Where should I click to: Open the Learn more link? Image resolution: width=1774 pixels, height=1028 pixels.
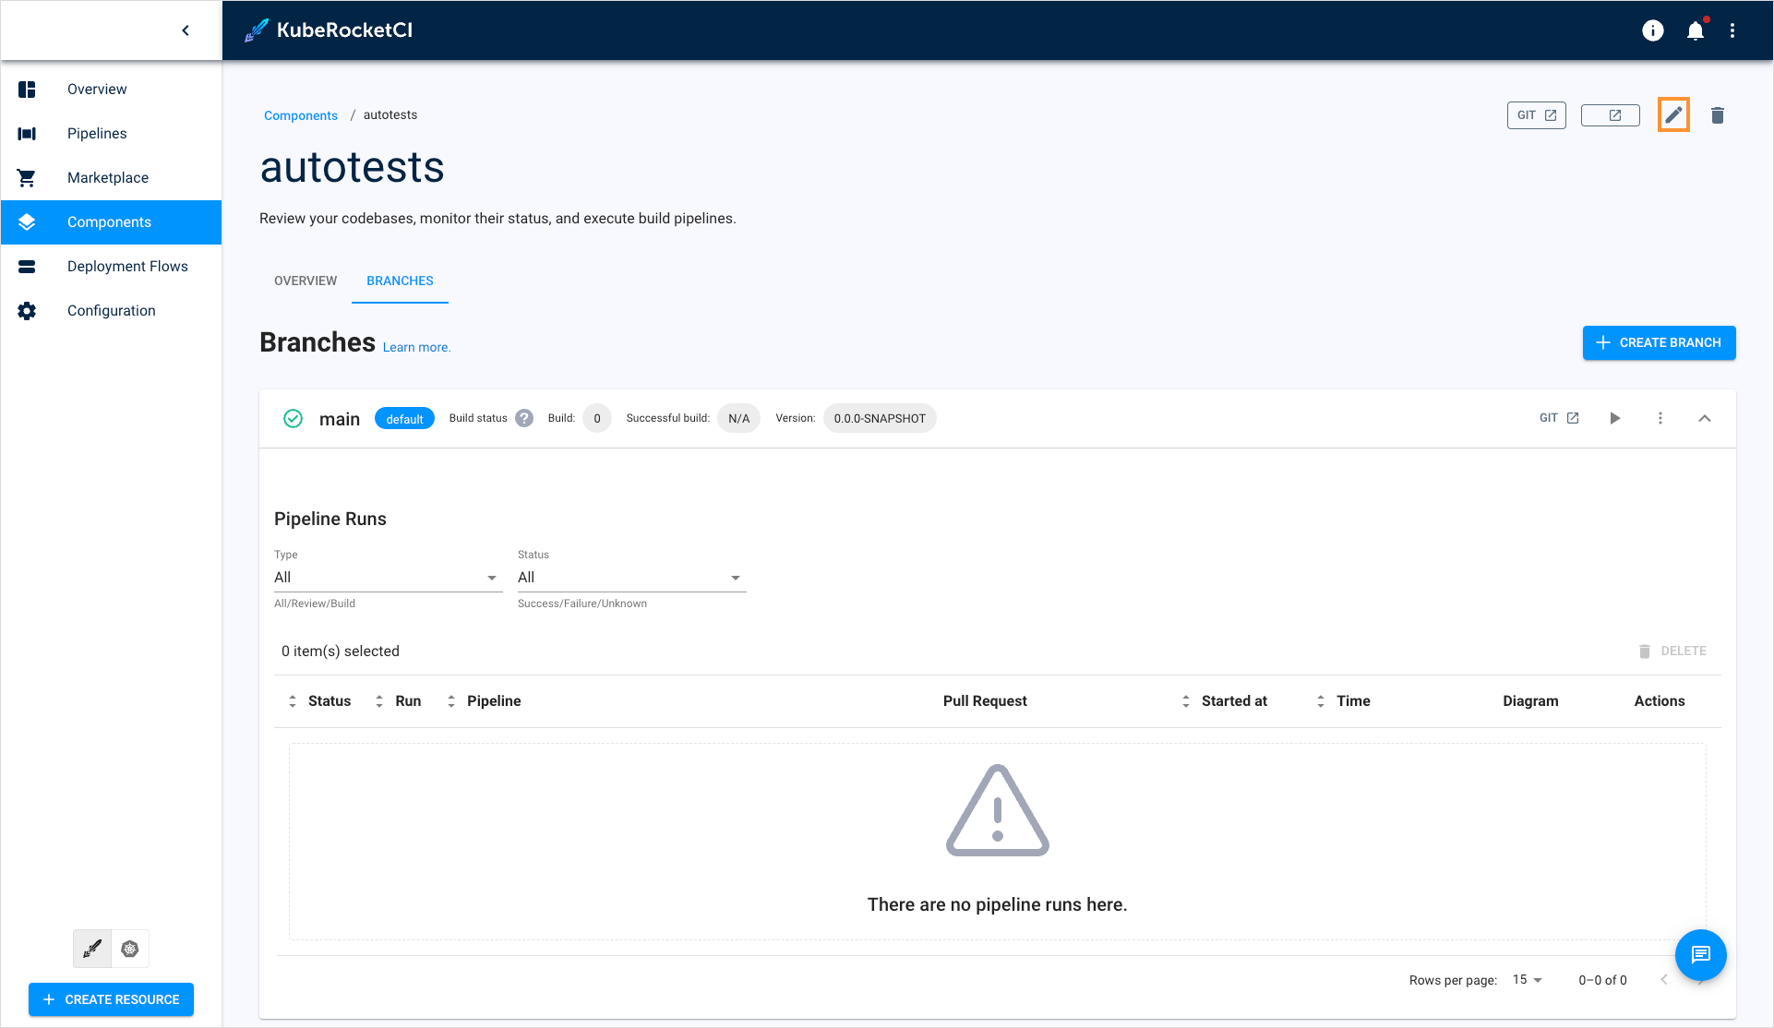click(416, 347)
